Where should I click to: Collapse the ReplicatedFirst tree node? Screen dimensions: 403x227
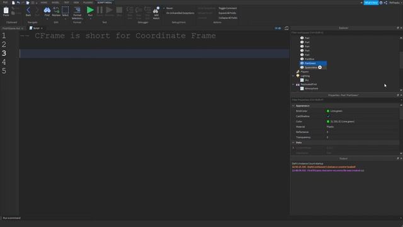click(293, 84)
